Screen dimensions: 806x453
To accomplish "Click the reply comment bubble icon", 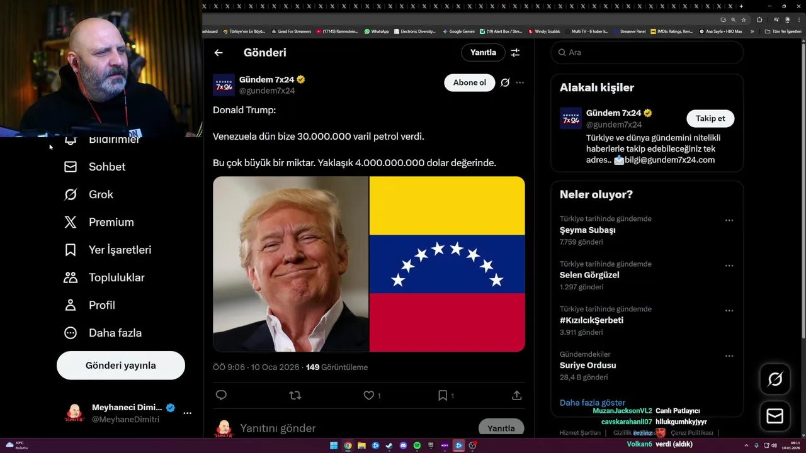I will [x=221, y=395].
